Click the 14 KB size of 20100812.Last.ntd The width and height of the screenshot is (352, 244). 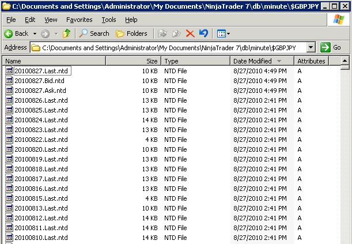click(x=150, y=218)
